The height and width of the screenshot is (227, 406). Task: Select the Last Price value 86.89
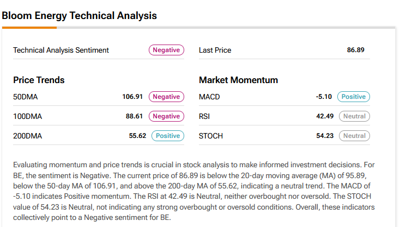click(x=355, y=50)
